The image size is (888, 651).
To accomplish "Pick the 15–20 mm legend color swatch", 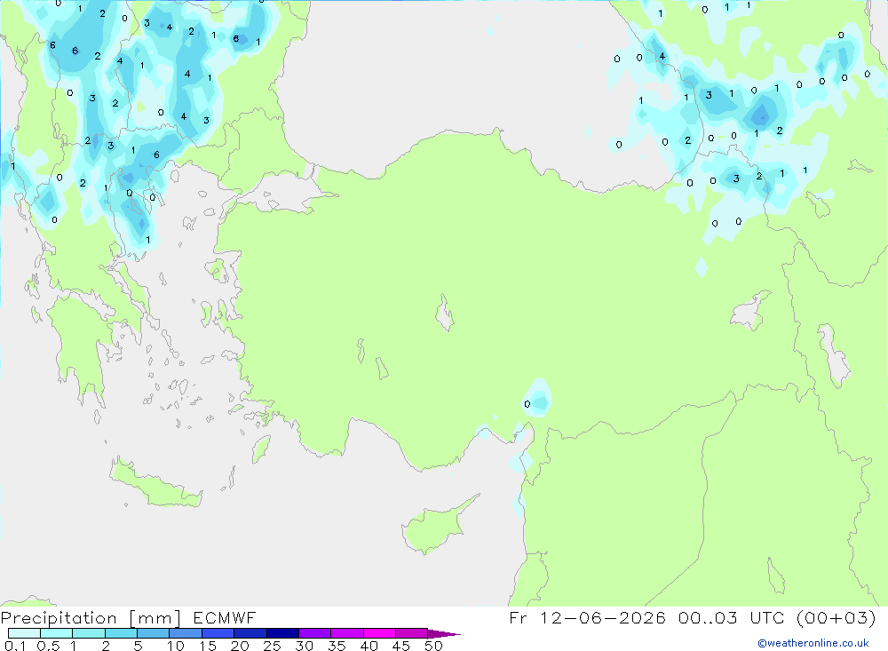I will click(218, 633).
